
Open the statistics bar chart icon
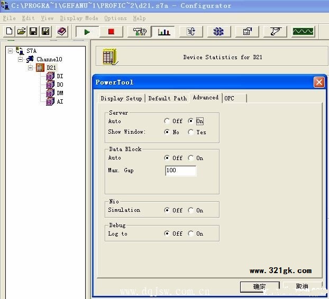coord(164,32)
